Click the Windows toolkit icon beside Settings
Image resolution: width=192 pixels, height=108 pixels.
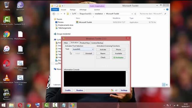click(x=116, y=90)
